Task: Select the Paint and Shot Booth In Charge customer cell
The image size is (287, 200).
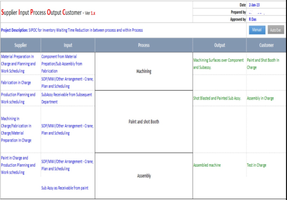Action: [266, 64]
